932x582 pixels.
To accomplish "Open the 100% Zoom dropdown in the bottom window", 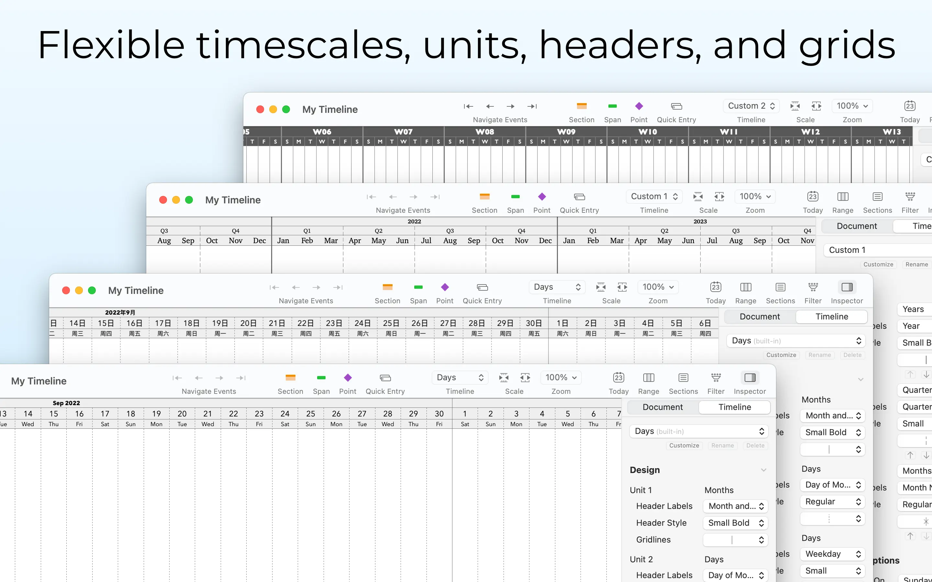I will tap(561, 378).
